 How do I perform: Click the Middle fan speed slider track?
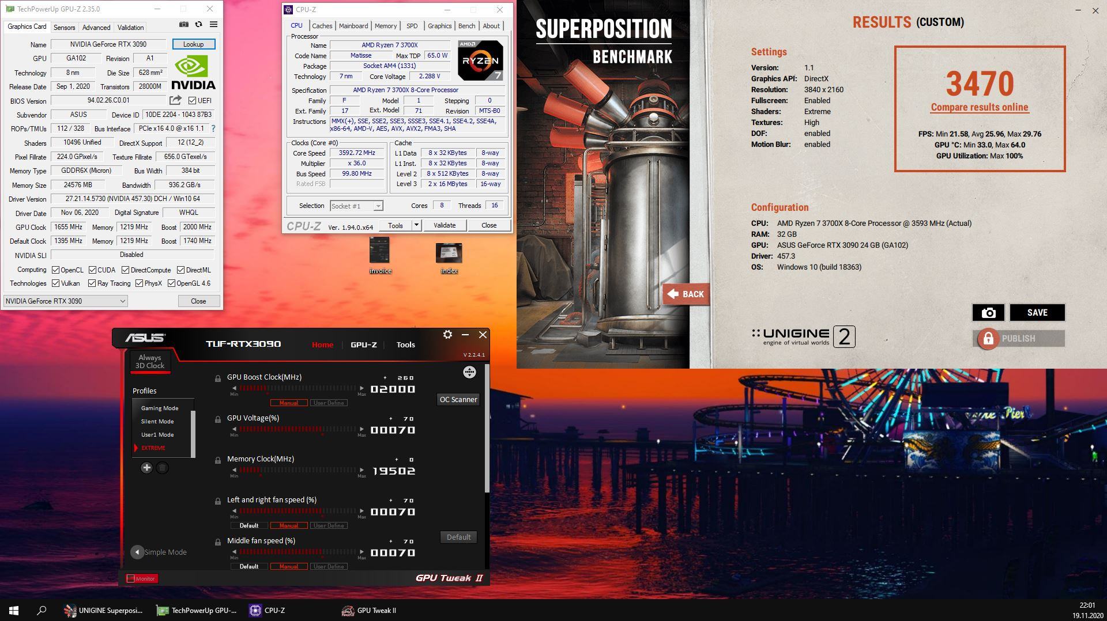(x=298, y=552)
